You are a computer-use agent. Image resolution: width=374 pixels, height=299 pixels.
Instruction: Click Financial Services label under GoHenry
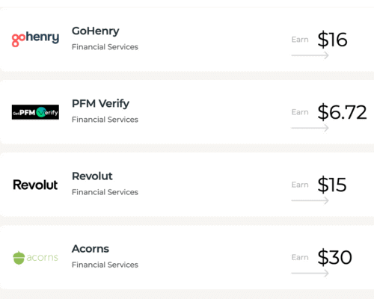(105, 47)
